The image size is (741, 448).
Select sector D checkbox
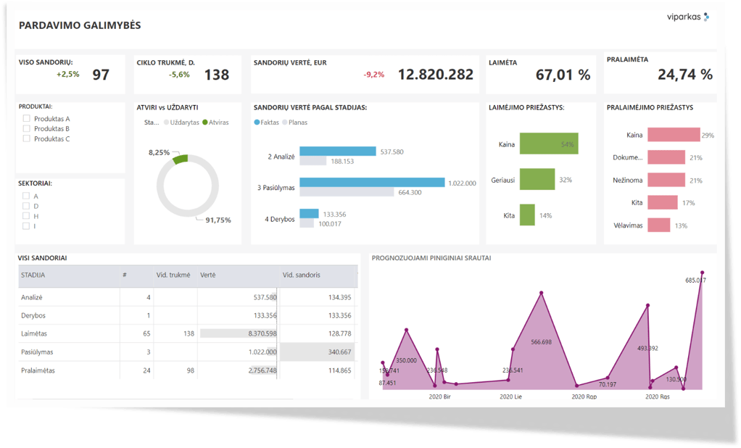point(27,206)
